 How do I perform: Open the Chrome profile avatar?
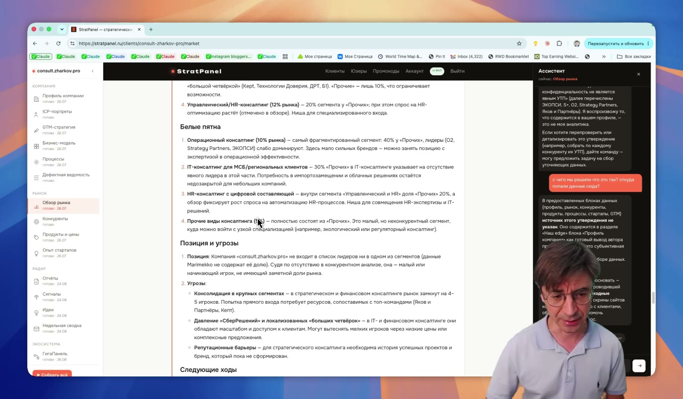click(x=577, y=44)
